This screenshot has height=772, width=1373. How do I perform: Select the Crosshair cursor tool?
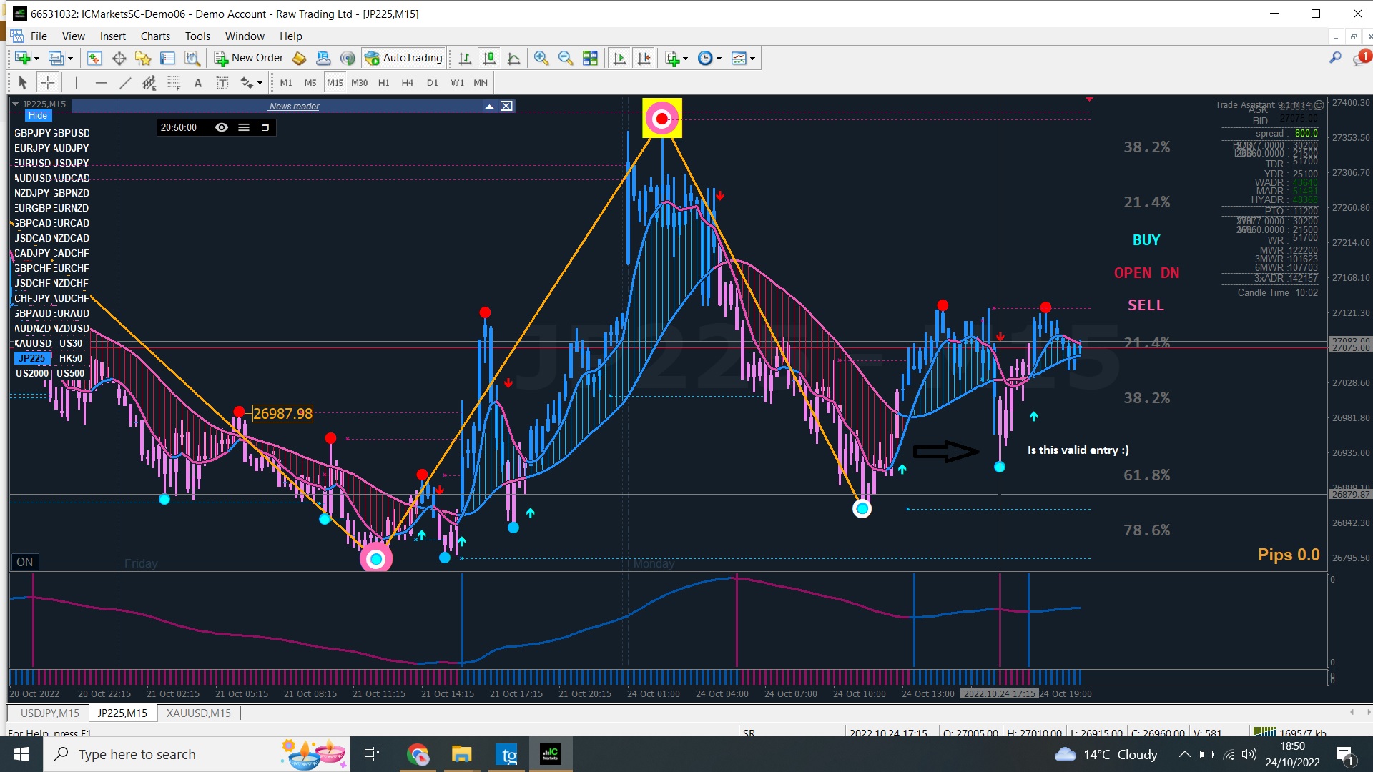[47, 83]
